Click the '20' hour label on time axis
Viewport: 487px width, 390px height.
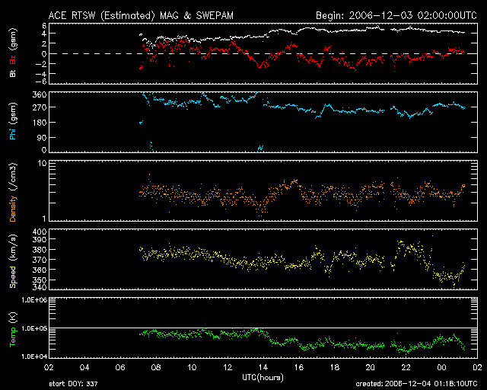(371, 368)
